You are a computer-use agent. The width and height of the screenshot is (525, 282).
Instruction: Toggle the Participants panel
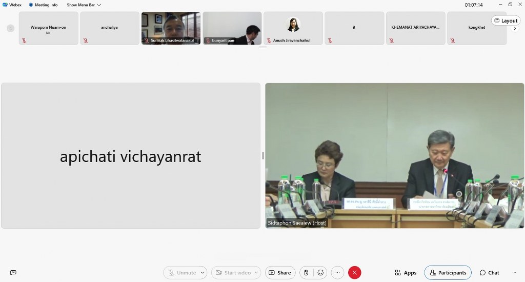pos(448,273)
